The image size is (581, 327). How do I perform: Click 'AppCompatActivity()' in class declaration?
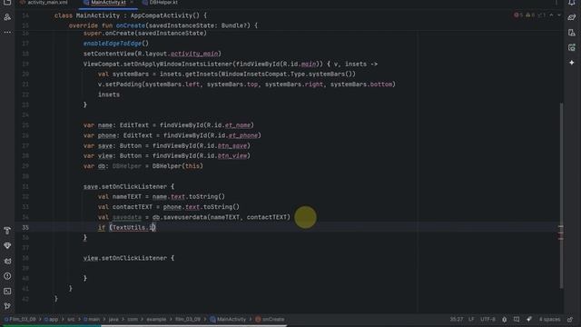pos(165,15)
